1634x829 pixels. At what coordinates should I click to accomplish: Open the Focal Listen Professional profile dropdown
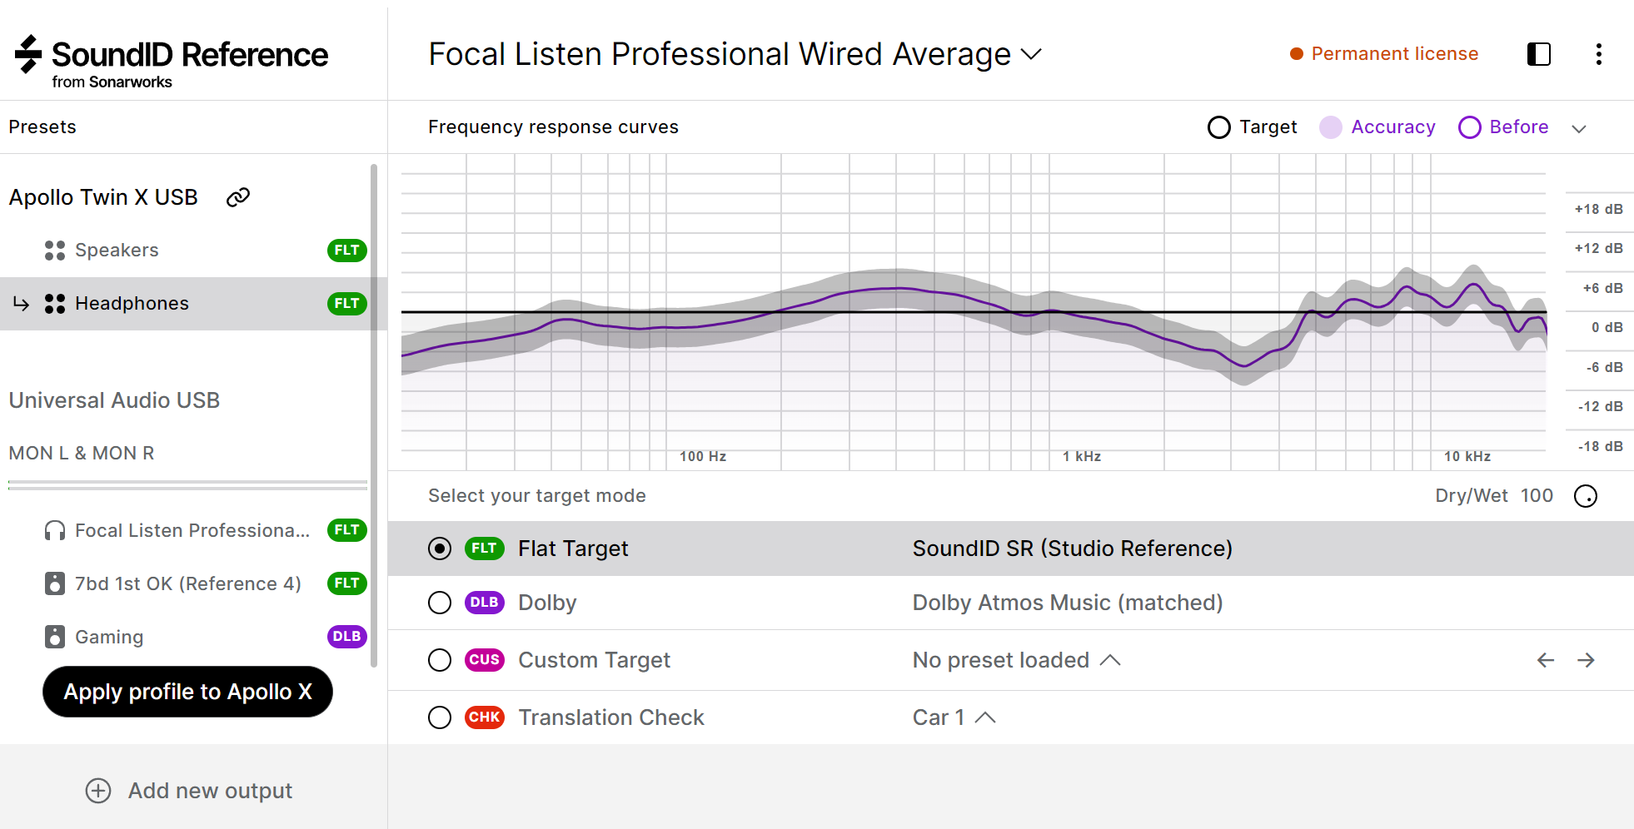pyautogui.click(x=735, y=54)
